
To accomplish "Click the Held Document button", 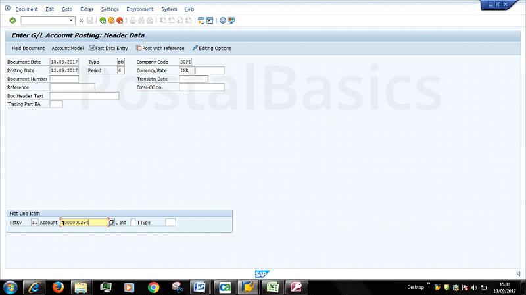I will click(x=28, y=48).
